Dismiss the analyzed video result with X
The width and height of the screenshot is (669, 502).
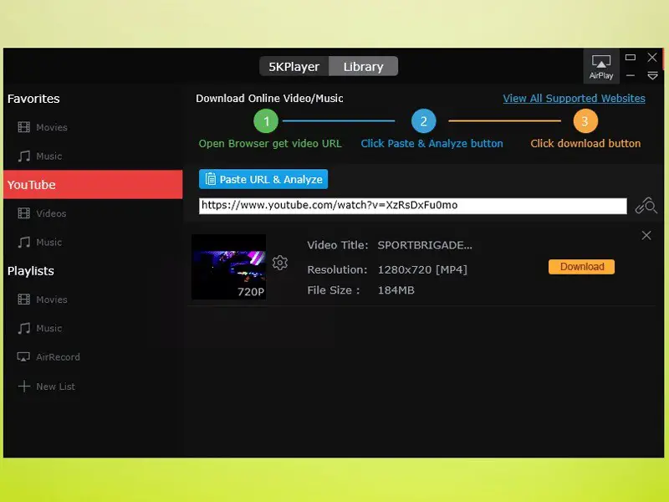click(646, 235)
